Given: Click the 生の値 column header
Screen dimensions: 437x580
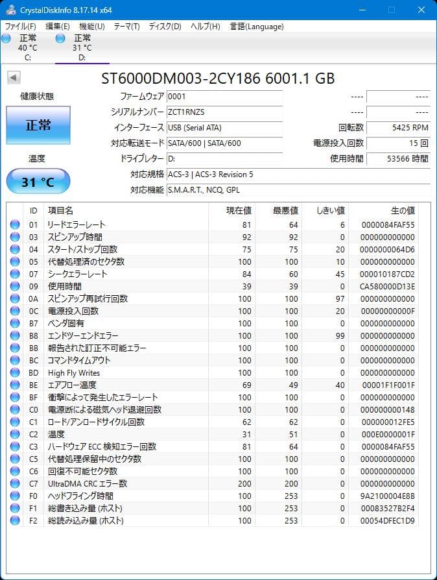Looking at the screenshot, I should pos(383,210).
